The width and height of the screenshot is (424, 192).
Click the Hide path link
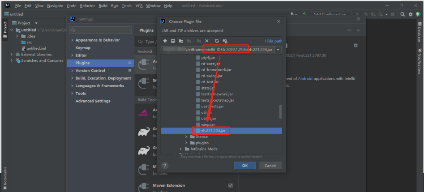274,41
